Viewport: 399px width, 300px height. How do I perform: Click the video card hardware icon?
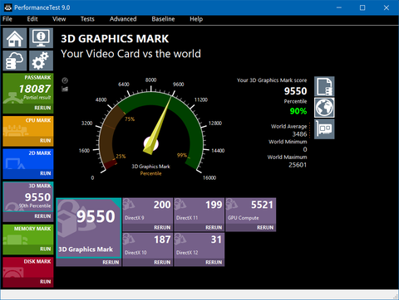coord(324,129)
